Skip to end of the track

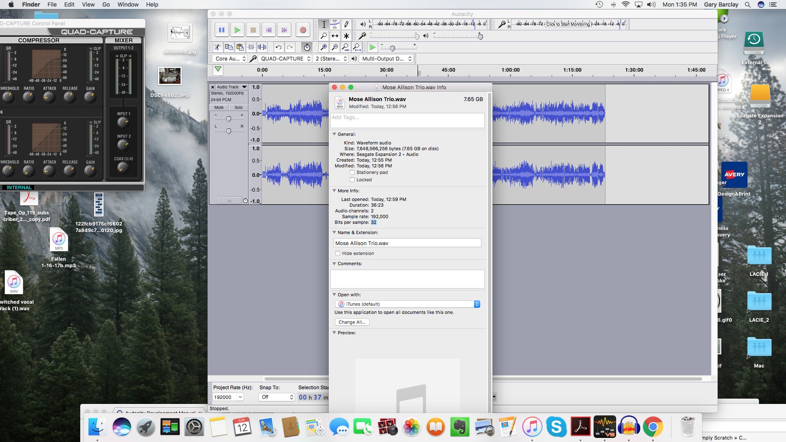pyautogui.click(x=284, y=30)
